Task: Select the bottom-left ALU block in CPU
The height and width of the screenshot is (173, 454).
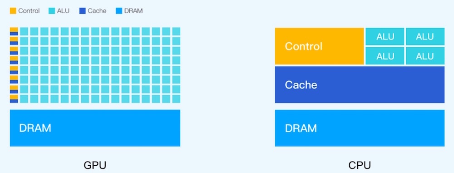Action: coord(385,56)
